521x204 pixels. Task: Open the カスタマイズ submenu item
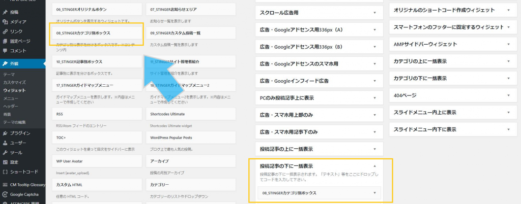click(14, 82)
